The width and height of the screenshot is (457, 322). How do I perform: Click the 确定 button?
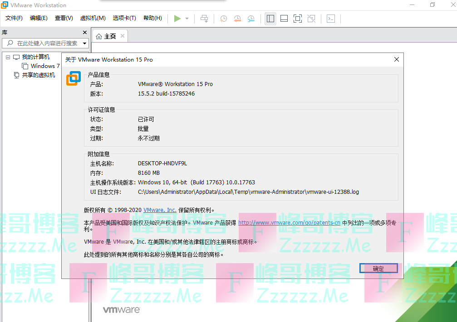(x=378, y=269)
